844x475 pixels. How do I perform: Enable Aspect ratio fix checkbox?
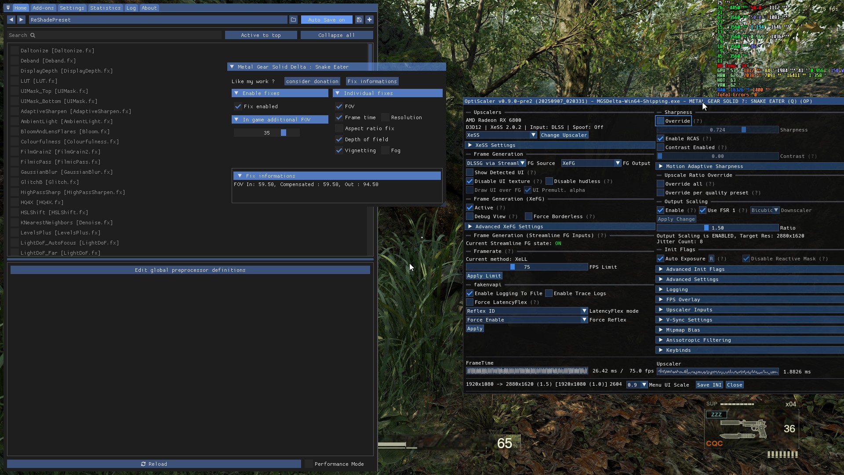(x=339, y=128)
